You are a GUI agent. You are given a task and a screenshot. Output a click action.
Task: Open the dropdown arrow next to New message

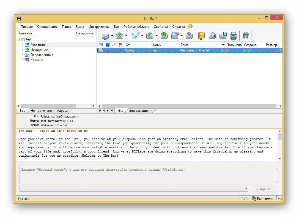pyautogui.click(x=142, y=36)
